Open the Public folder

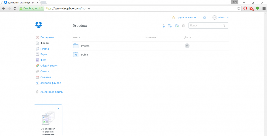(x=85, y=55)
